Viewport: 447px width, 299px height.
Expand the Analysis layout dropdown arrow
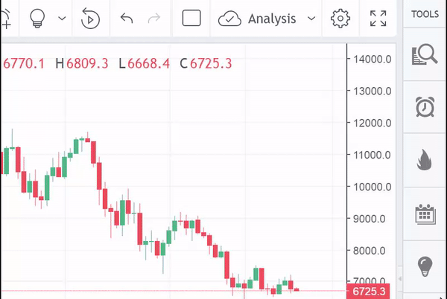click(311, 19)
